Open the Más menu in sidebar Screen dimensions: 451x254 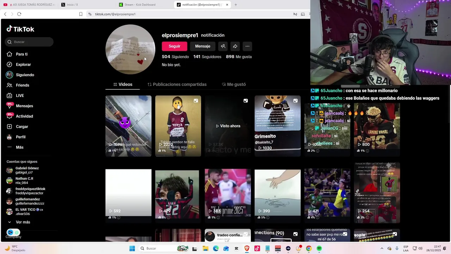coord(19,147)
